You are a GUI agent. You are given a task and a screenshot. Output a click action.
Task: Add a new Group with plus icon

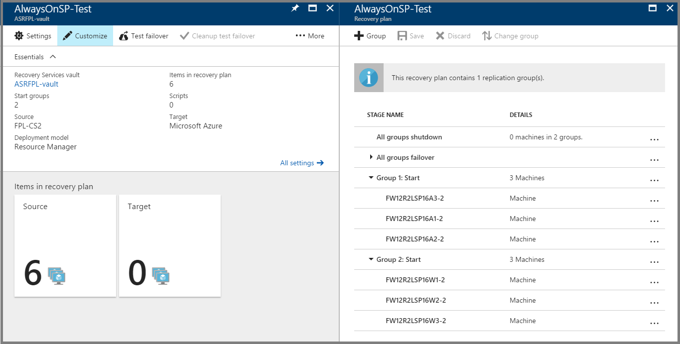point(359,36)
